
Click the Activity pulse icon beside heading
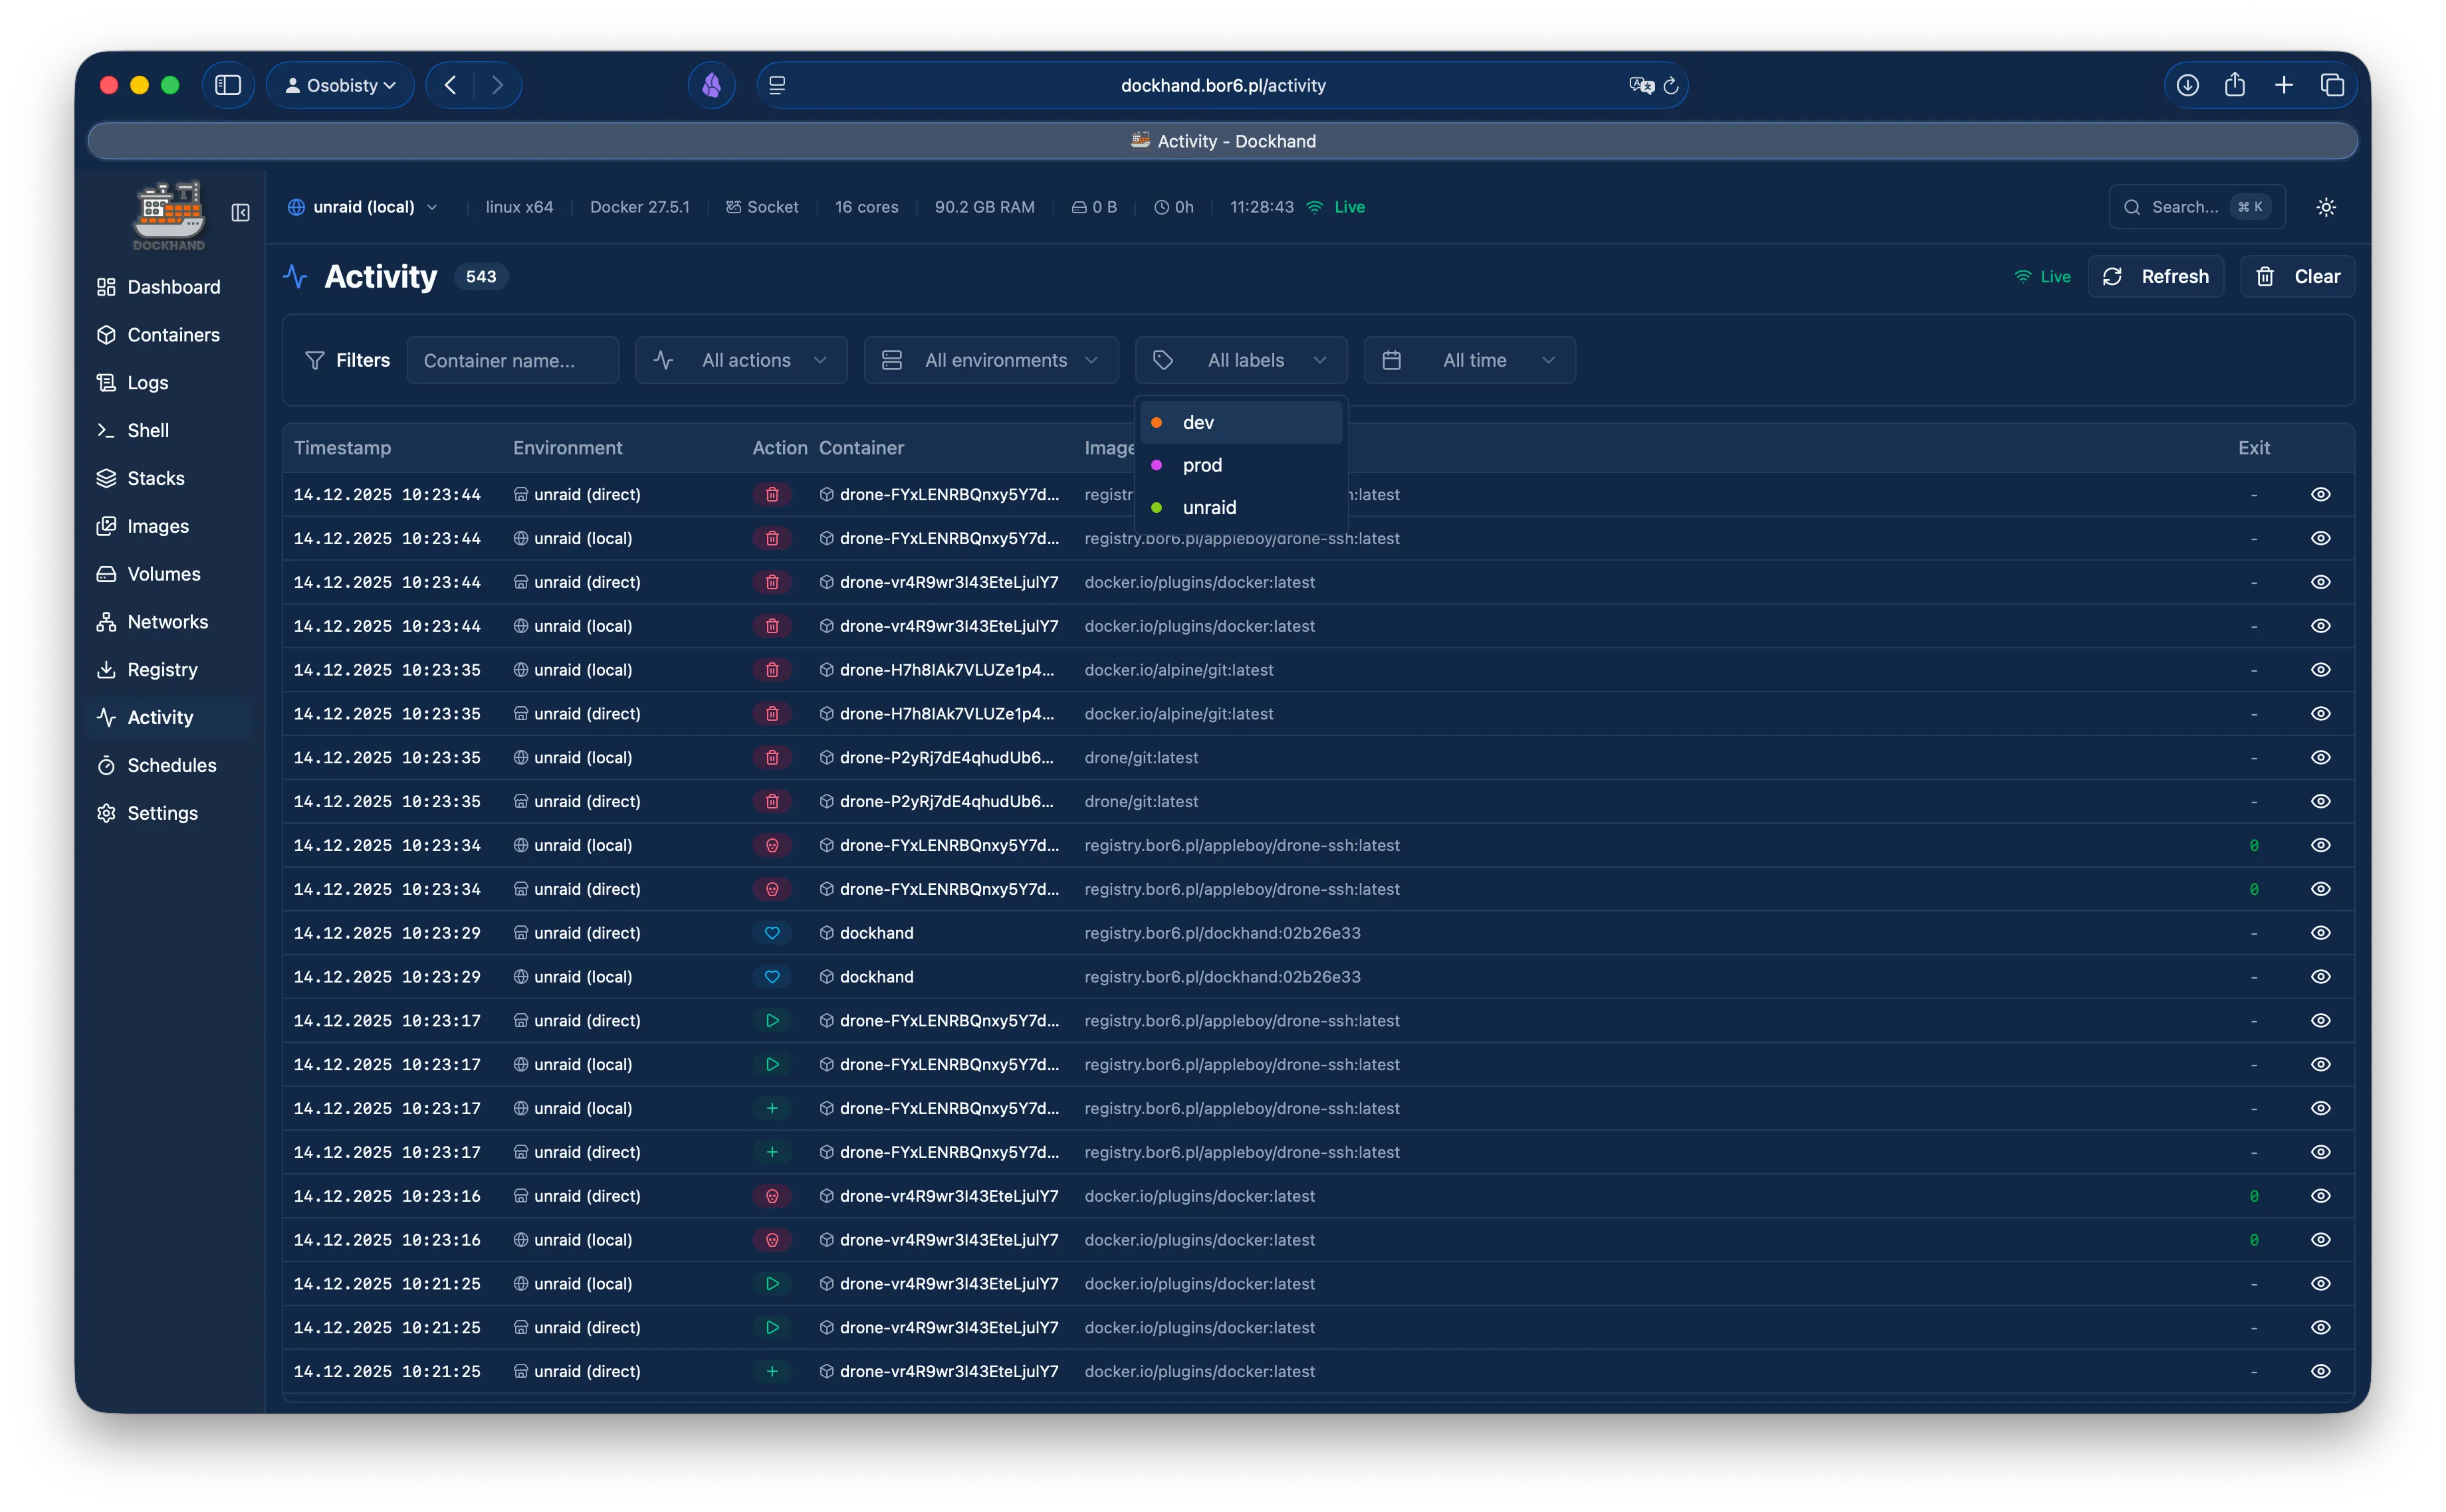point(295,276)
